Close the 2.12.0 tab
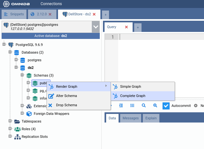The image size is (204, 149). click(50, 14)
